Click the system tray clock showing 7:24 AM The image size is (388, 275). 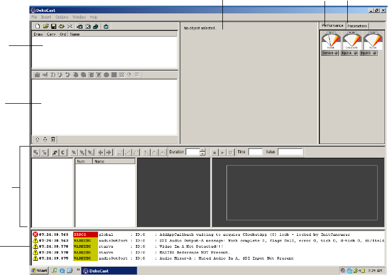pyautogui.click(x=375, y=270)
